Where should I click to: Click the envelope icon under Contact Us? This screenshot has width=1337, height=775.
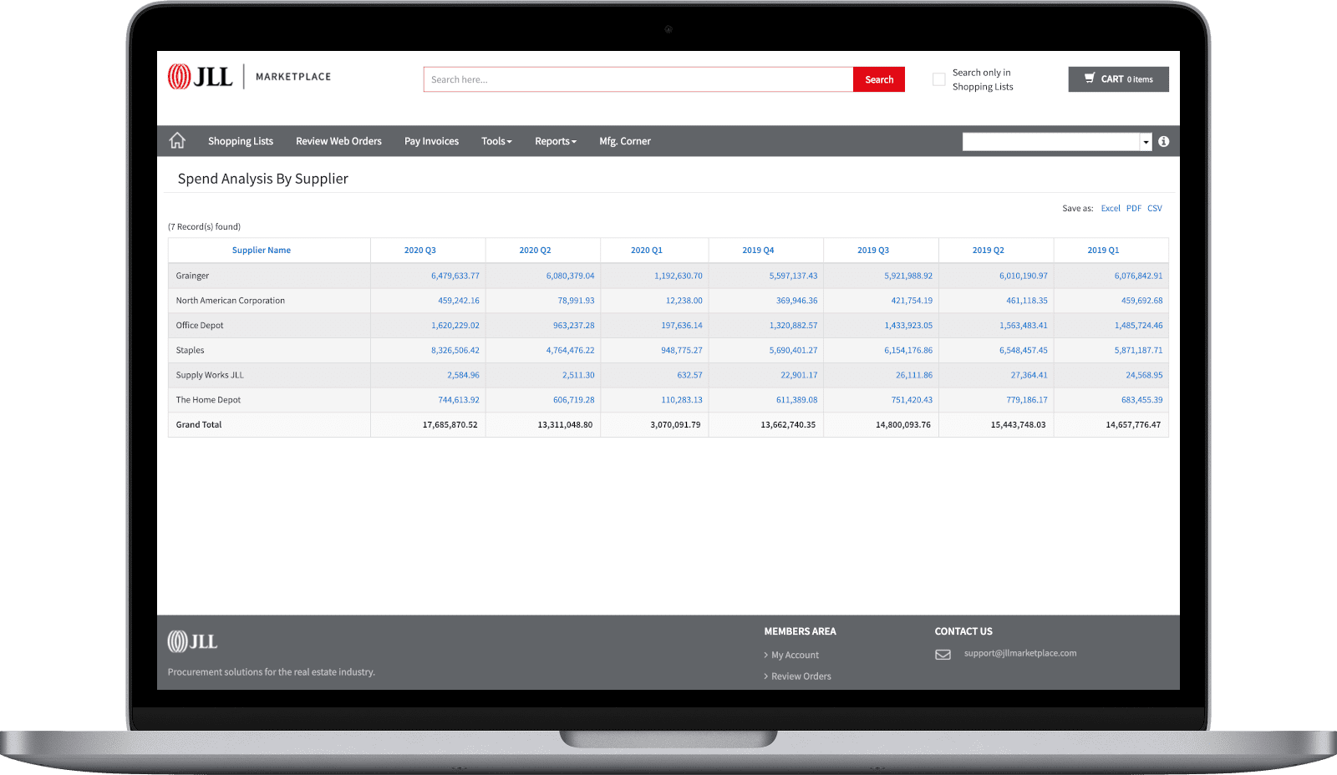[943, 655]
